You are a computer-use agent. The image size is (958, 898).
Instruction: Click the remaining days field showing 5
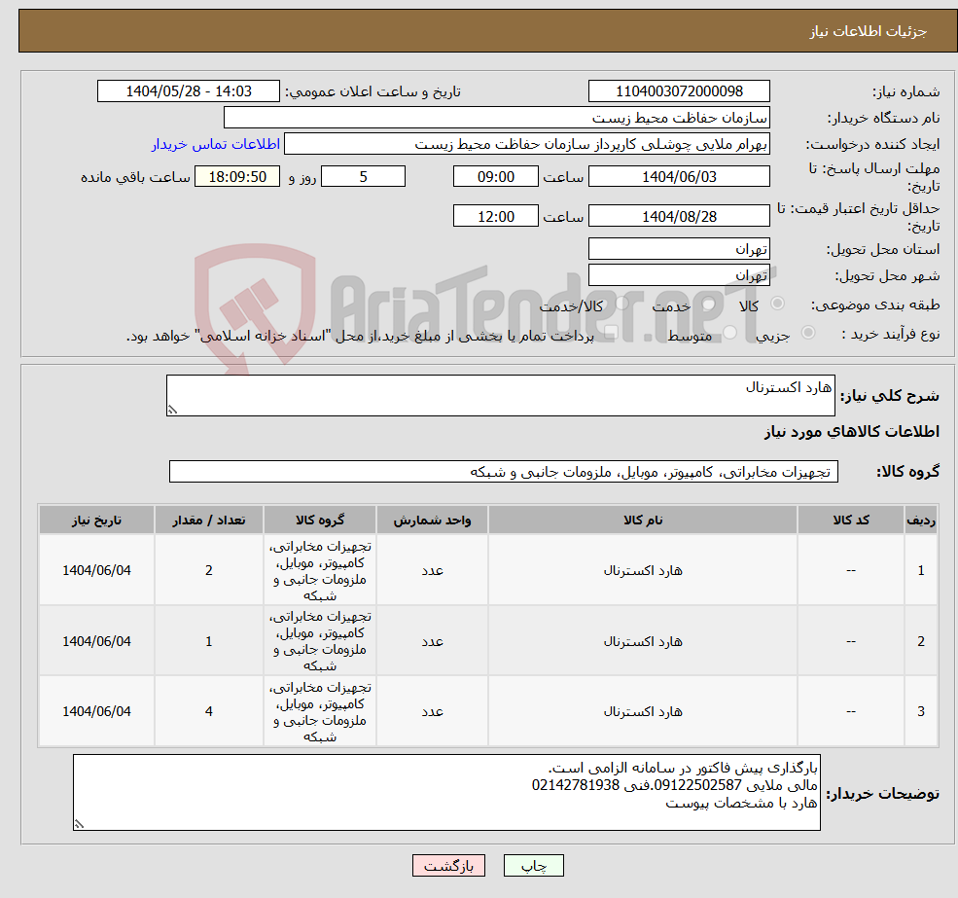tap(362, 176)
